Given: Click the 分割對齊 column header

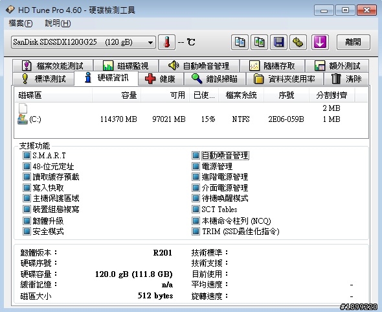Looking at the screenshot, I should 331,95.
